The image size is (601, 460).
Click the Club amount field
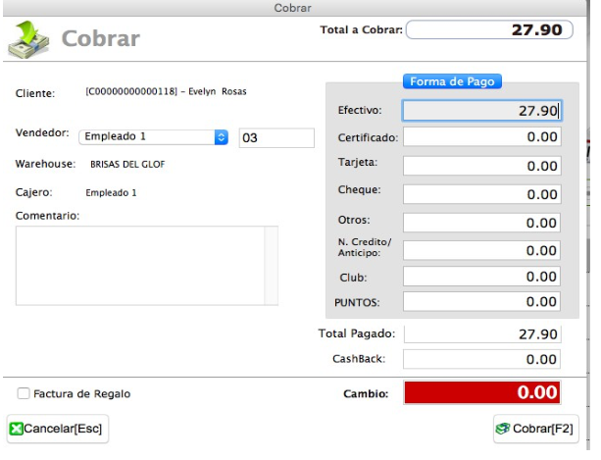coord(481,277)
